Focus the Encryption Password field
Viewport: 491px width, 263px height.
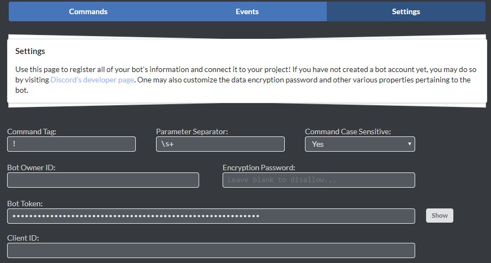point(319,180)
